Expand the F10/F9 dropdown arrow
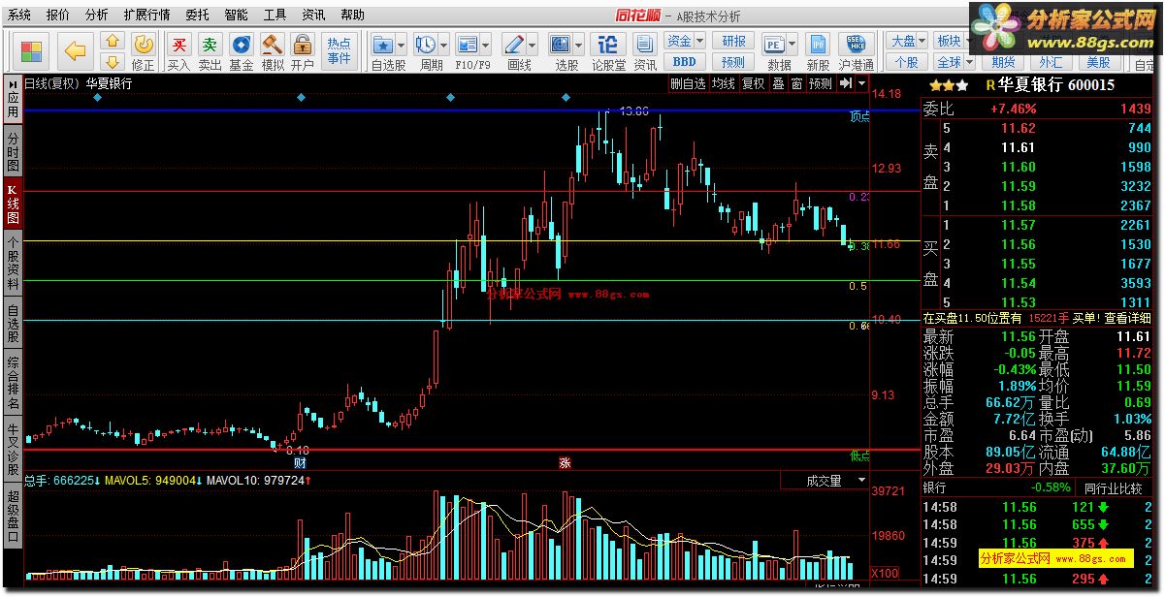 [x=486, y=45]
